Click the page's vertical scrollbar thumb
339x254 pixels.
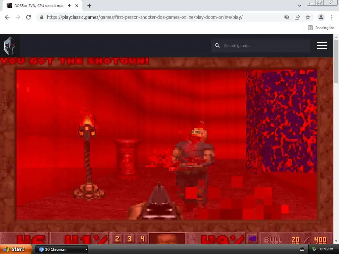336,61
